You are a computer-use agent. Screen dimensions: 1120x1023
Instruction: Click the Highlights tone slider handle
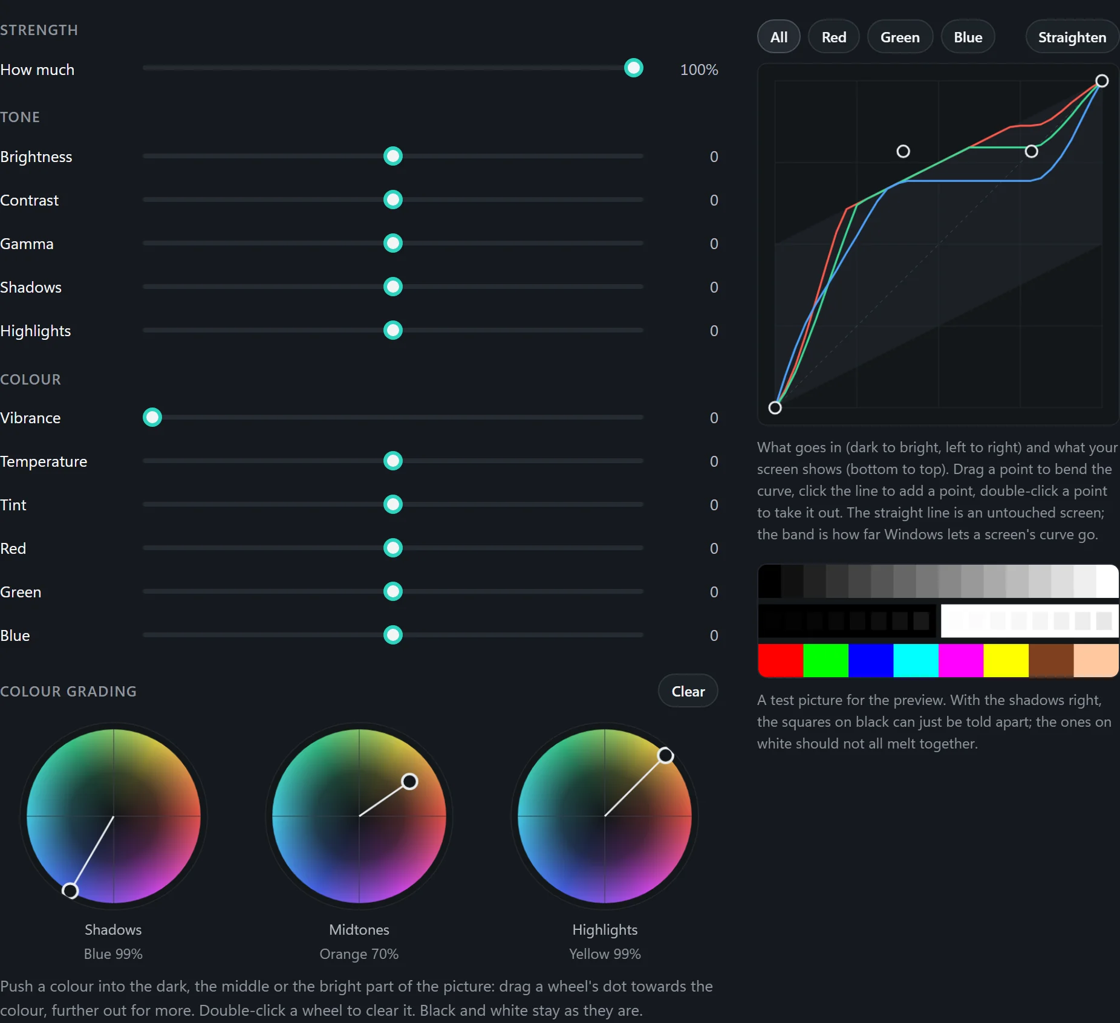tap(393, 330)
